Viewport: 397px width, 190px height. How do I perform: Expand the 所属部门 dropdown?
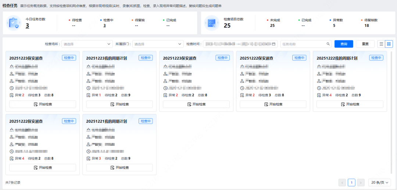158,44
